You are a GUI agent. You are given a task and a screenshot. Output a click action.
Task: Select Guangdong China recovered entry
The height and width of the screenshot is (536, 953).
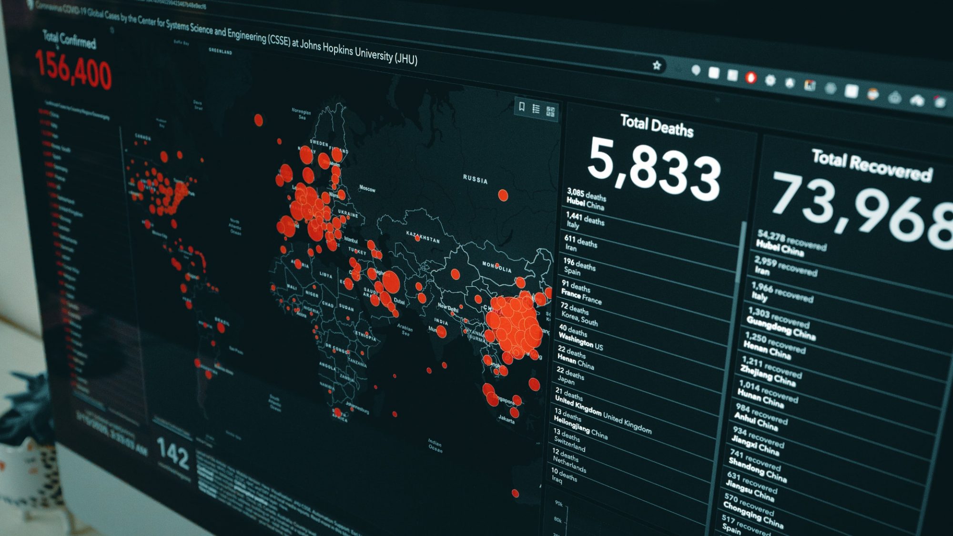[780, 324]
